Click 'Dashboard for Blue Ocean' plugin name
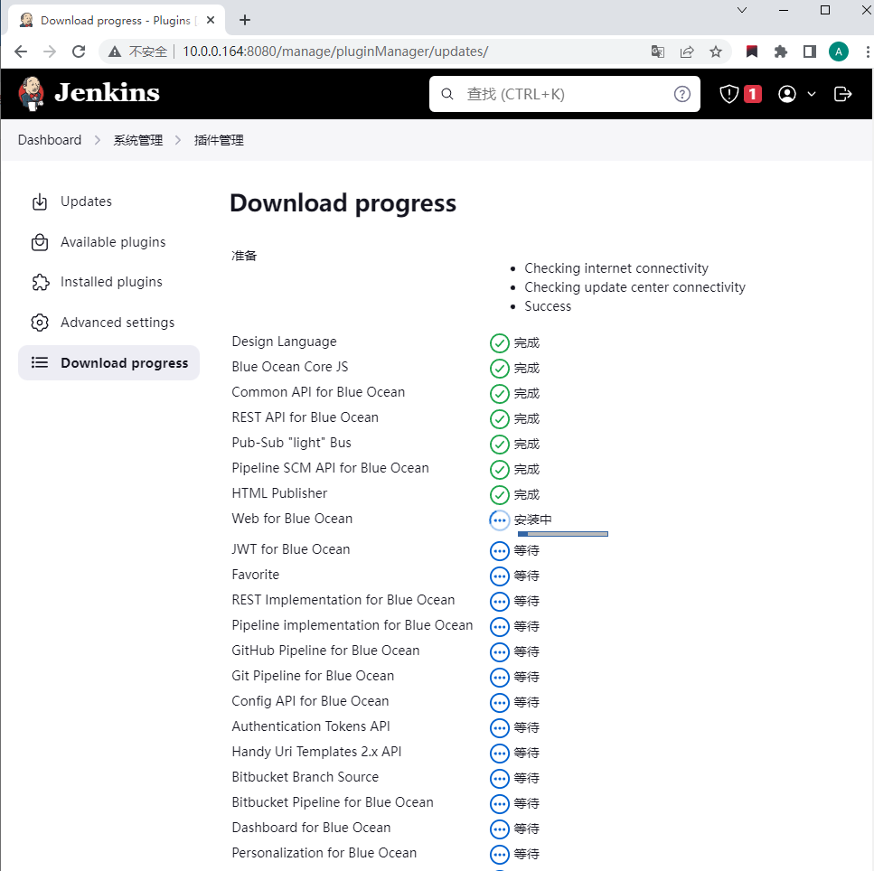This screenshot has width=874, height=871. (x=311, y=828)
